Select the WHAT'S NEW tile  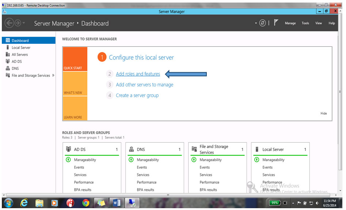75,84
